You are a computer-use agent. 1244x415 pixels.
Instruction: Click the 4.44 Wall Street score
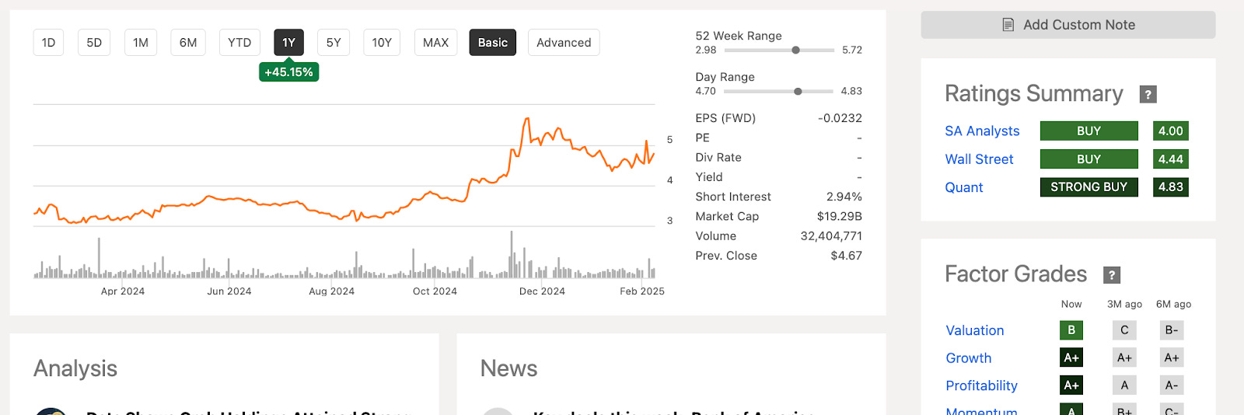point(1170,159)
